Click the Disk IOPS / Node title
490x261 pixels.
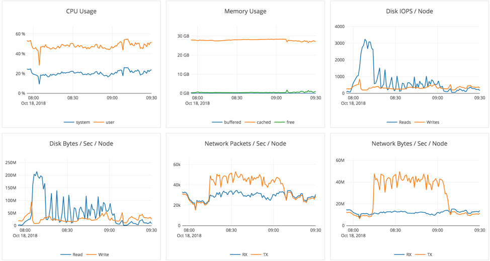409,11
